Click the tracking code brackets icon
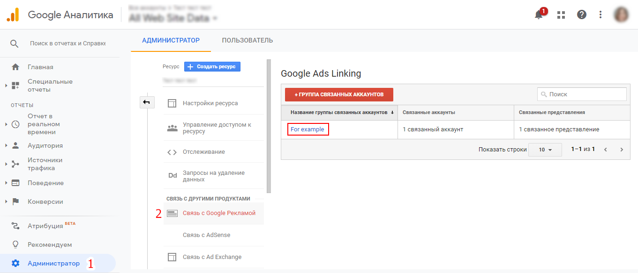 (172, 152)
